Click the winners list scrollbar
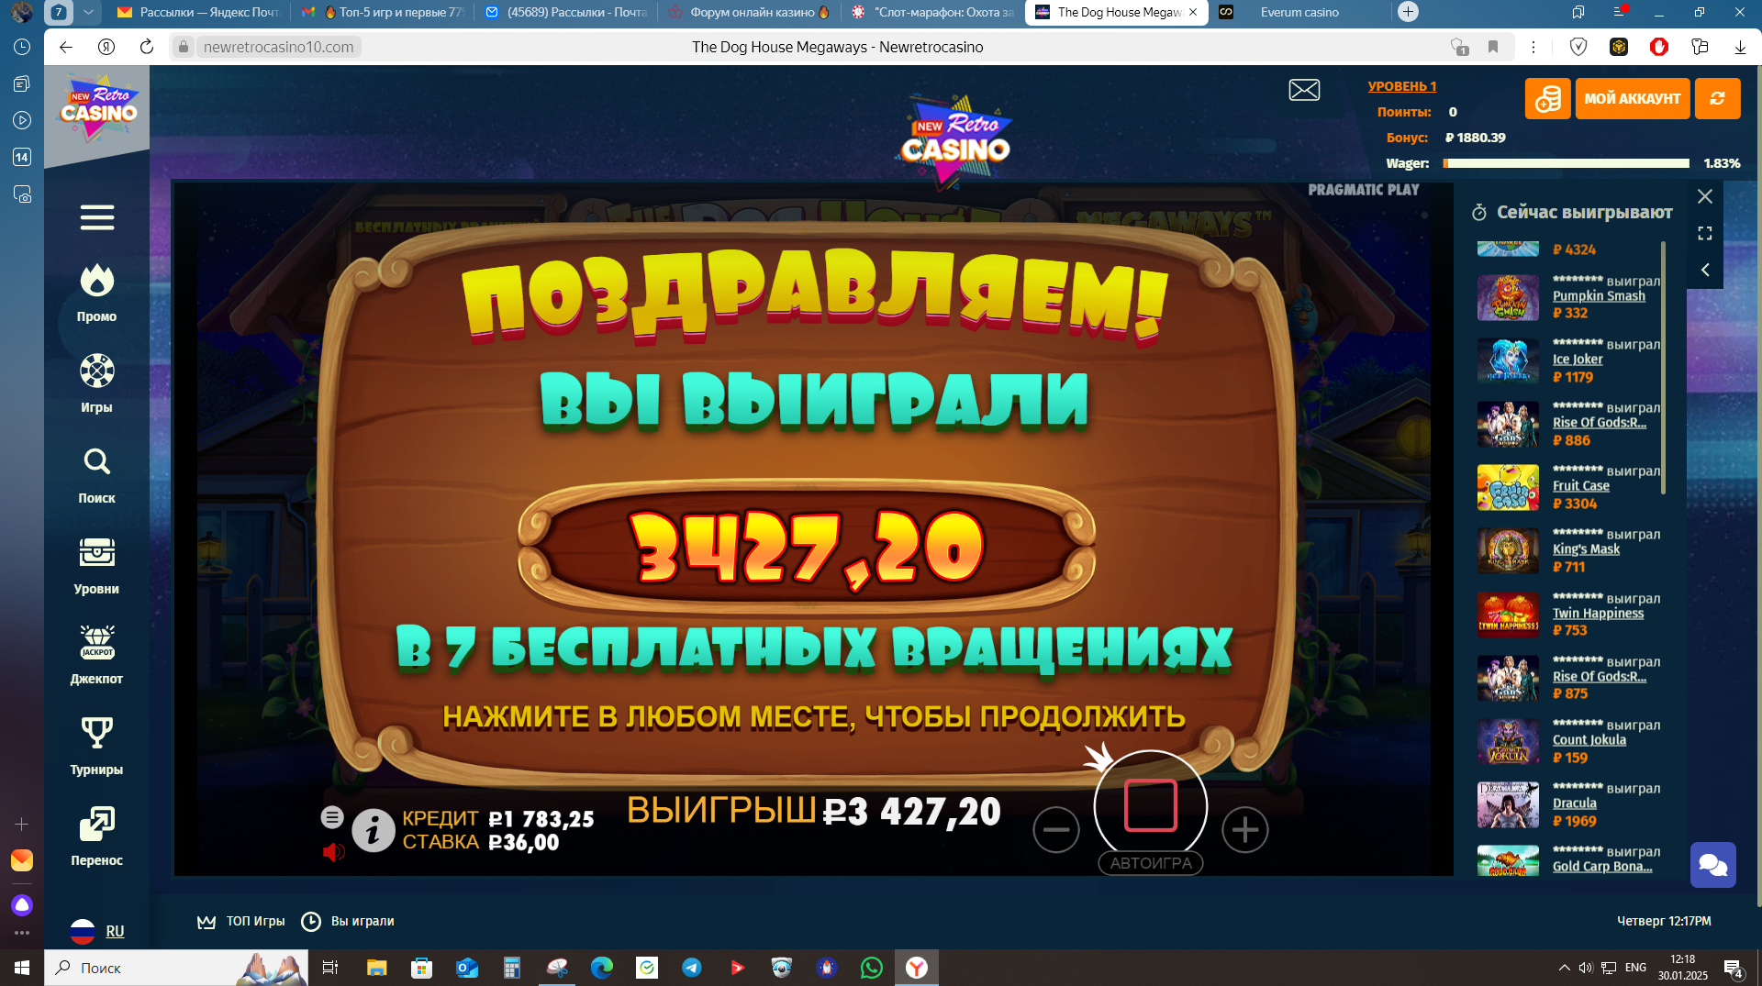 point(1663,367)
